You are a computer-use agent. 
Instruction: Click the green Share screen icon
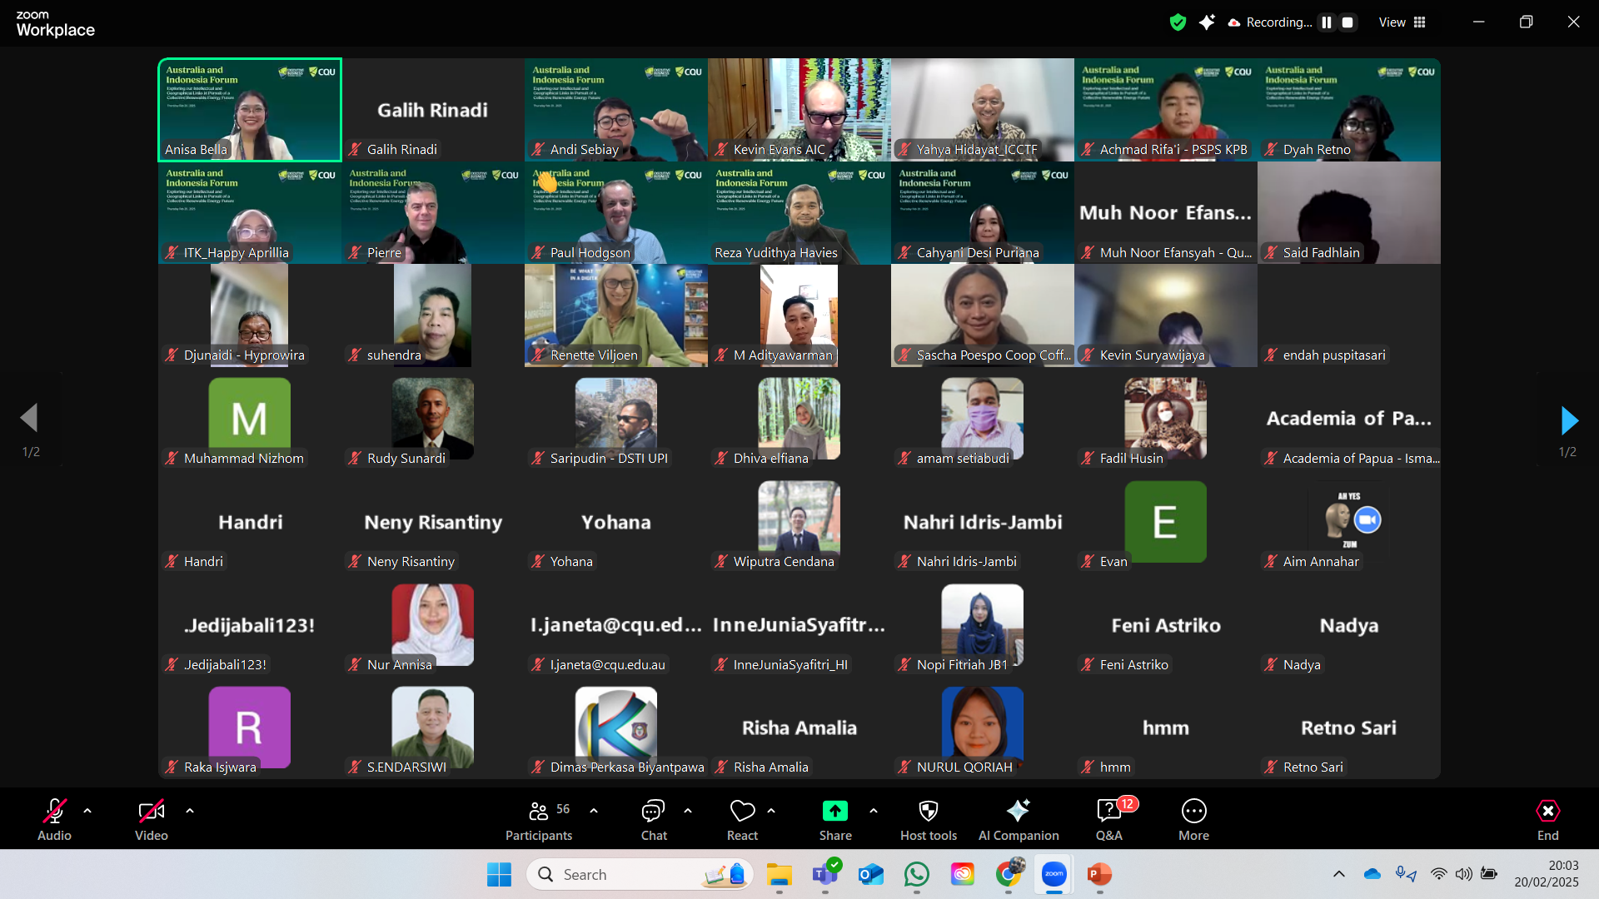[834, 812]
